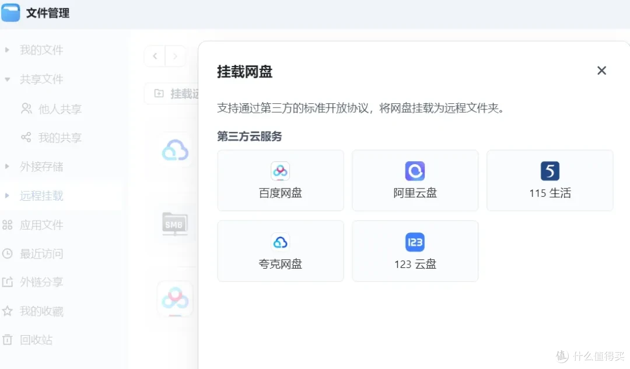Click the 他人共享 people icon

click(26, 109)
